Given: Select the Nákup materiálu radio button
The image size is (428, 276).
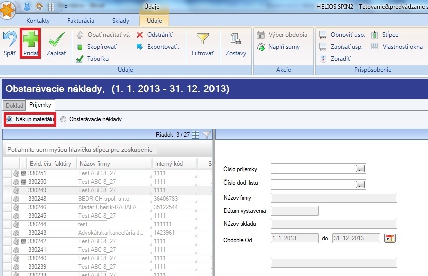Looking at the screenshot, I should (9, 119).
